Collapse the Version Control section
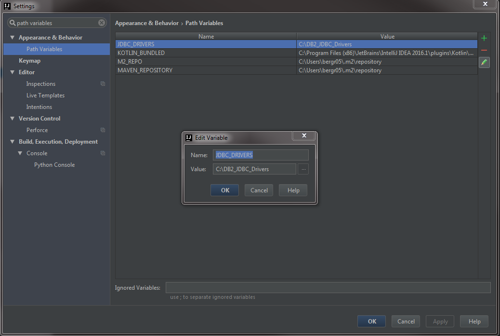Screen dimensions: 500x336 click(13, 119)
